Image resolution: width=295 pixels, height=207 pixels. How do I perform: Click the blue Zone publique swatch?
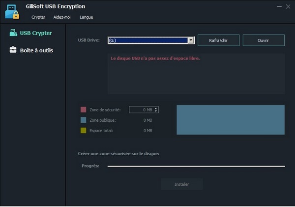click(x=84, y=120)
